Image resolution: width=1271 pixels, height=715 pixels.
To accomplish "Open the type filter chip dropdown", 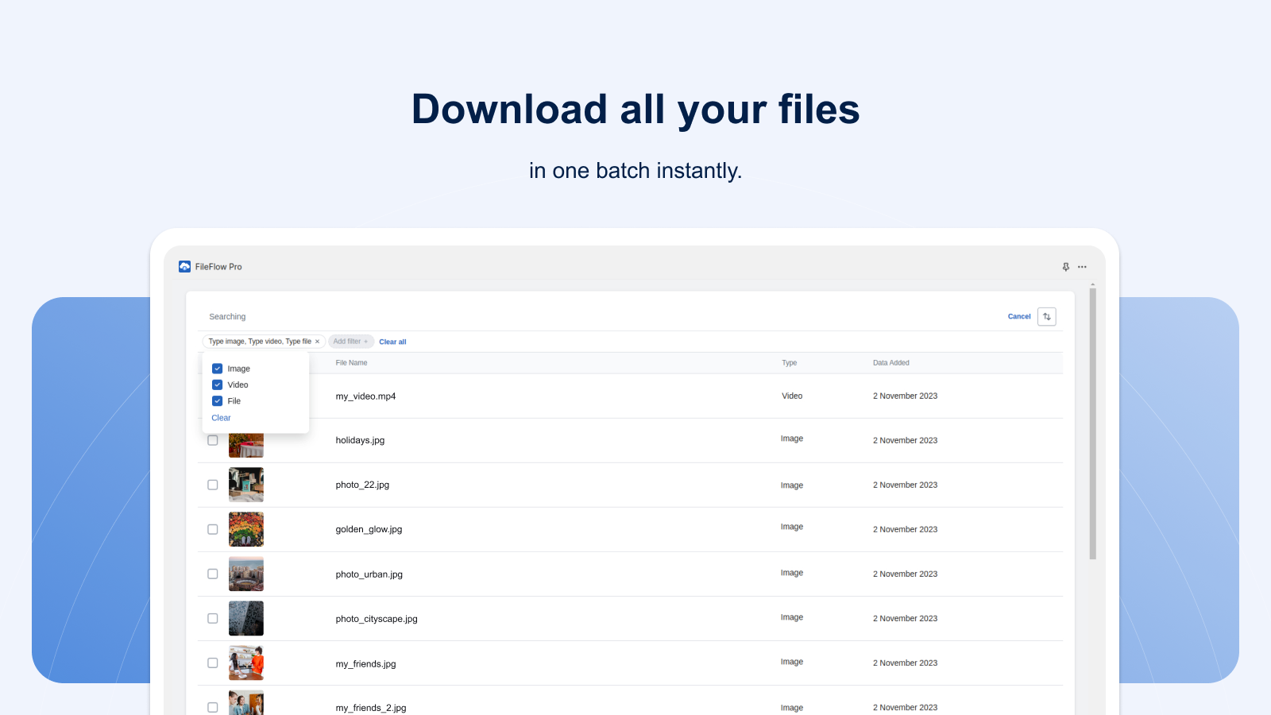I will click(x=260, y=341).
